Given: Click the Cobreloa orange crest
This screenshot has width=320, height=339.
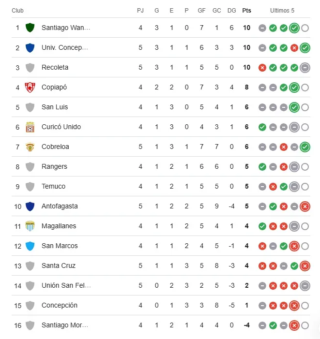Looking at the screenshot, I should click(x=30, y=147).
